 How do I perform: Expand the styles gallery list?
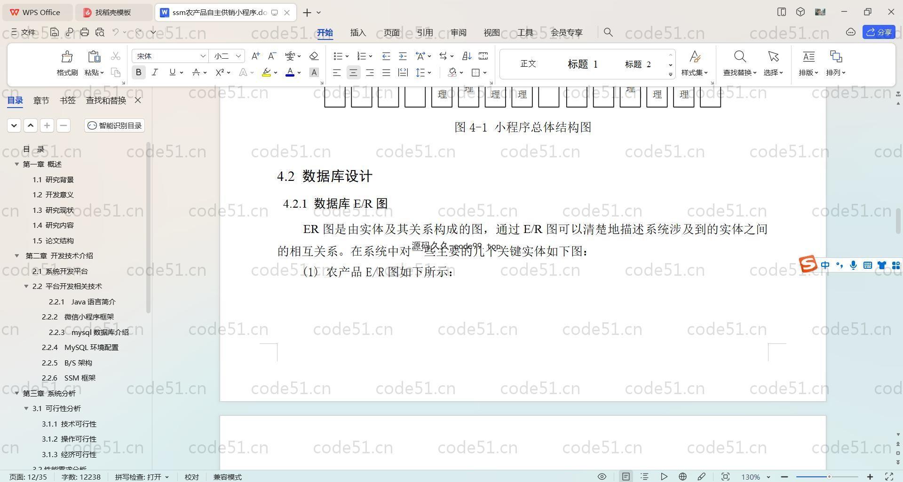click(x=670, y=74)
